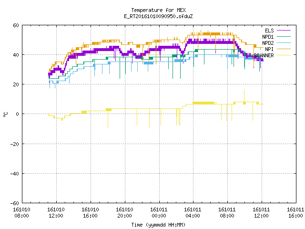Click the x-axis tick label 161010 08:00
This screenshot has height=229, width=305.
pos(21,213)
